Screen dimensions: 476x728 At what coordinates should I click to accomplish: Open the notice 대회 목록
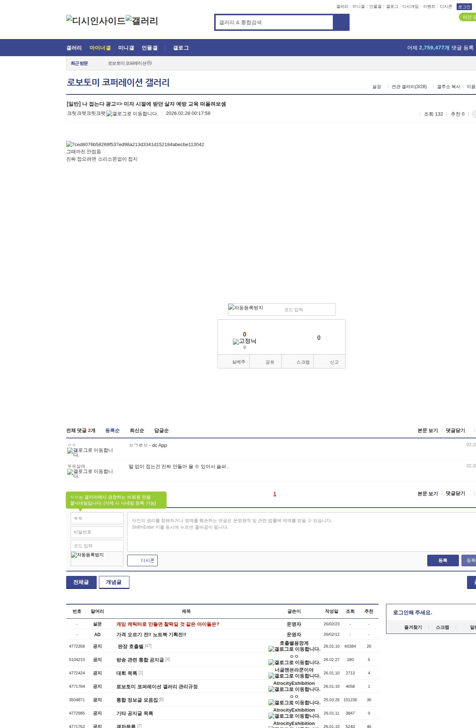tap(127, 673)
